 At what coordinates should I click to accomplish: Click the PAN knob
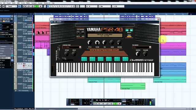point(105,43)
